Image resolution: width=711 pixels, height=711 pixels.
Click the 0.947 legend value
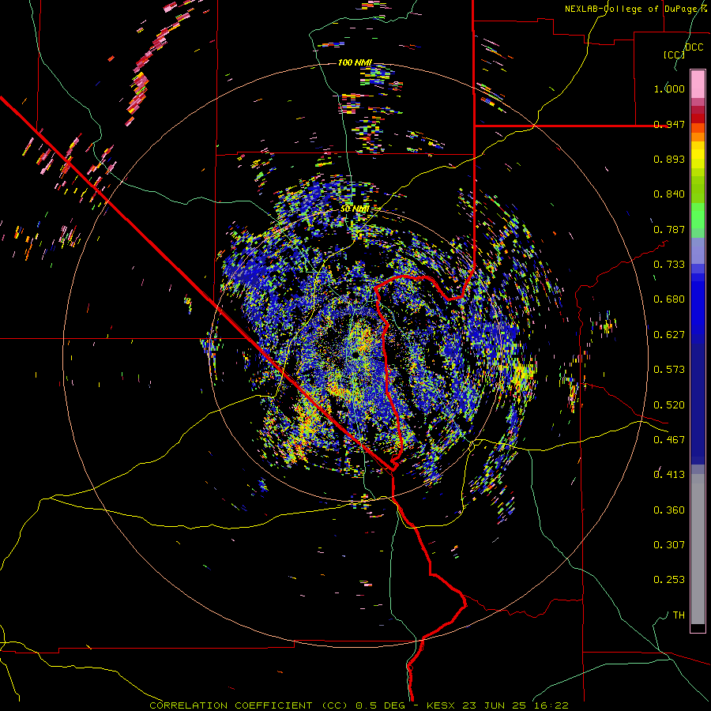point(669,124)
